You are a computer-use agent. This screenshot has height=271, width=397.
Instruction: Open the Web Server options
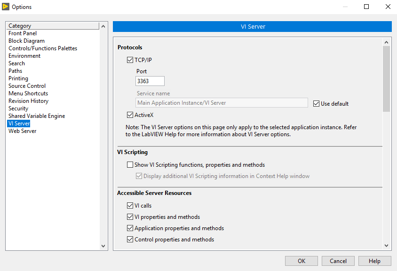pos(22,131)
